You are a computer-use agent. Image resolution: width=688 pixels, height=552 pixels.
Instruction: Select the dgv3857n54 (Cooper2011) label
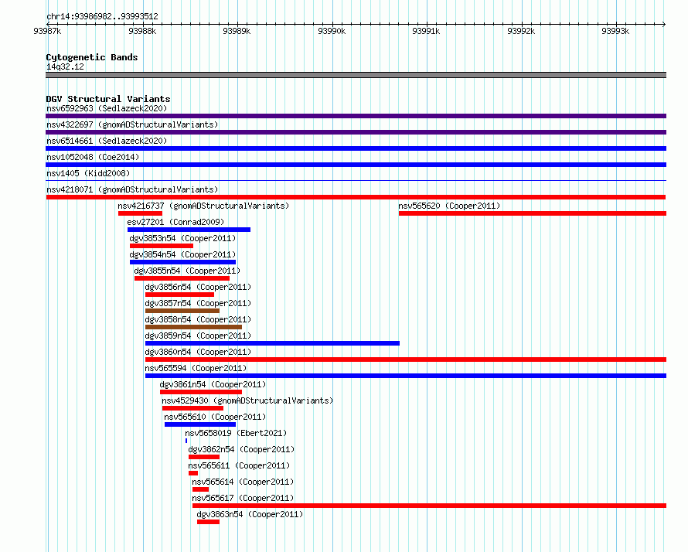(198, 303)
